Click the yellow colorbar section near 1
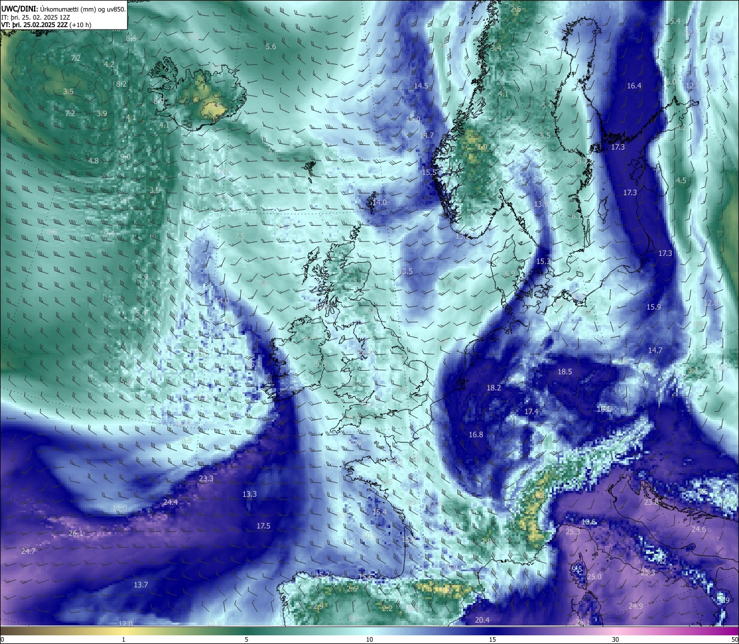739x644 pixels. (x=124, y=631)
